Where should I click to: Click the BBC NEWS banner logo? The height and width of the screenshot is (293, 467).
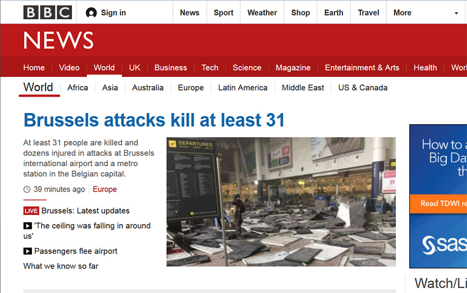click(59, 41)
